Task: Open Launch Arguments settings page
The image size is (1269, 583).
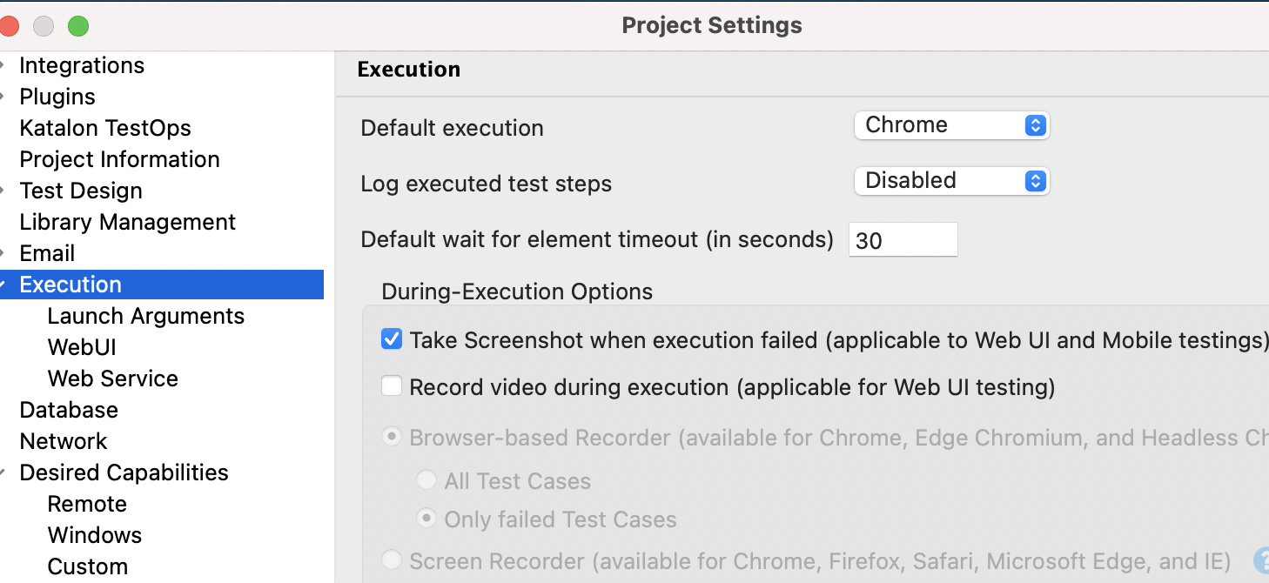Action: [x=145, y=316]
